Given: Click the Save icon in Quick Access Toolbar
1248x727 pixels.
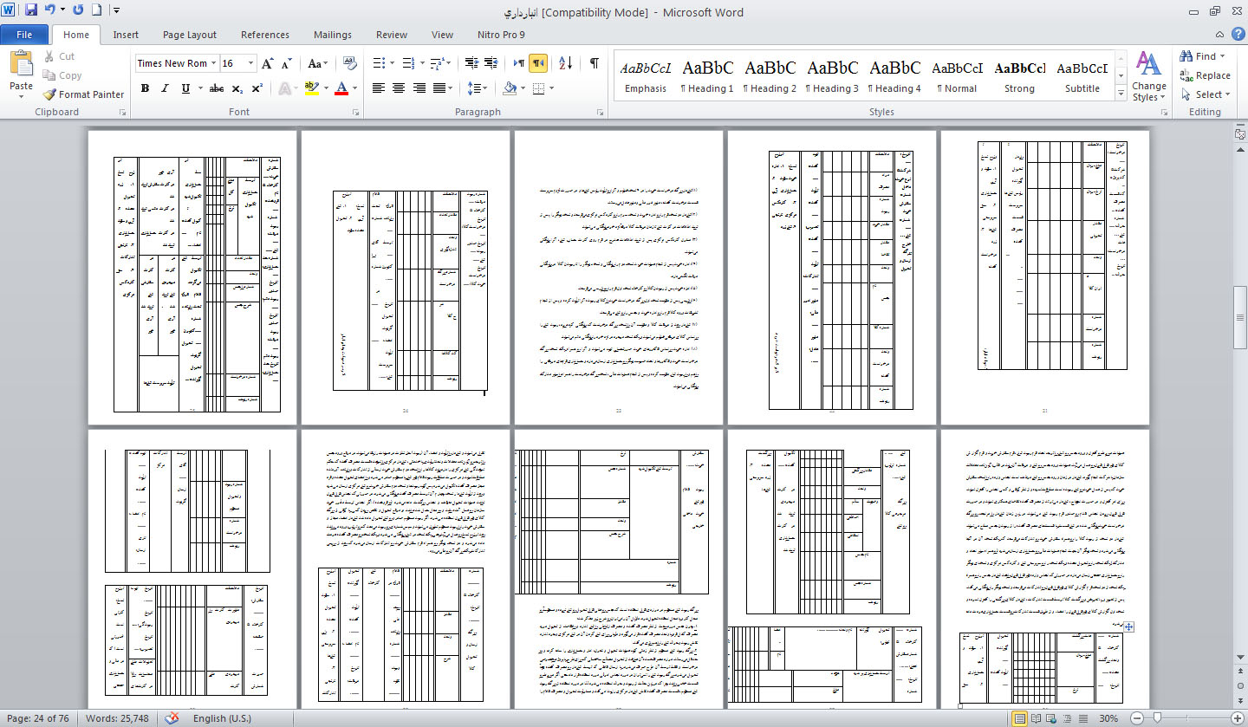Looking at the screenshot, I should point(31,11).
